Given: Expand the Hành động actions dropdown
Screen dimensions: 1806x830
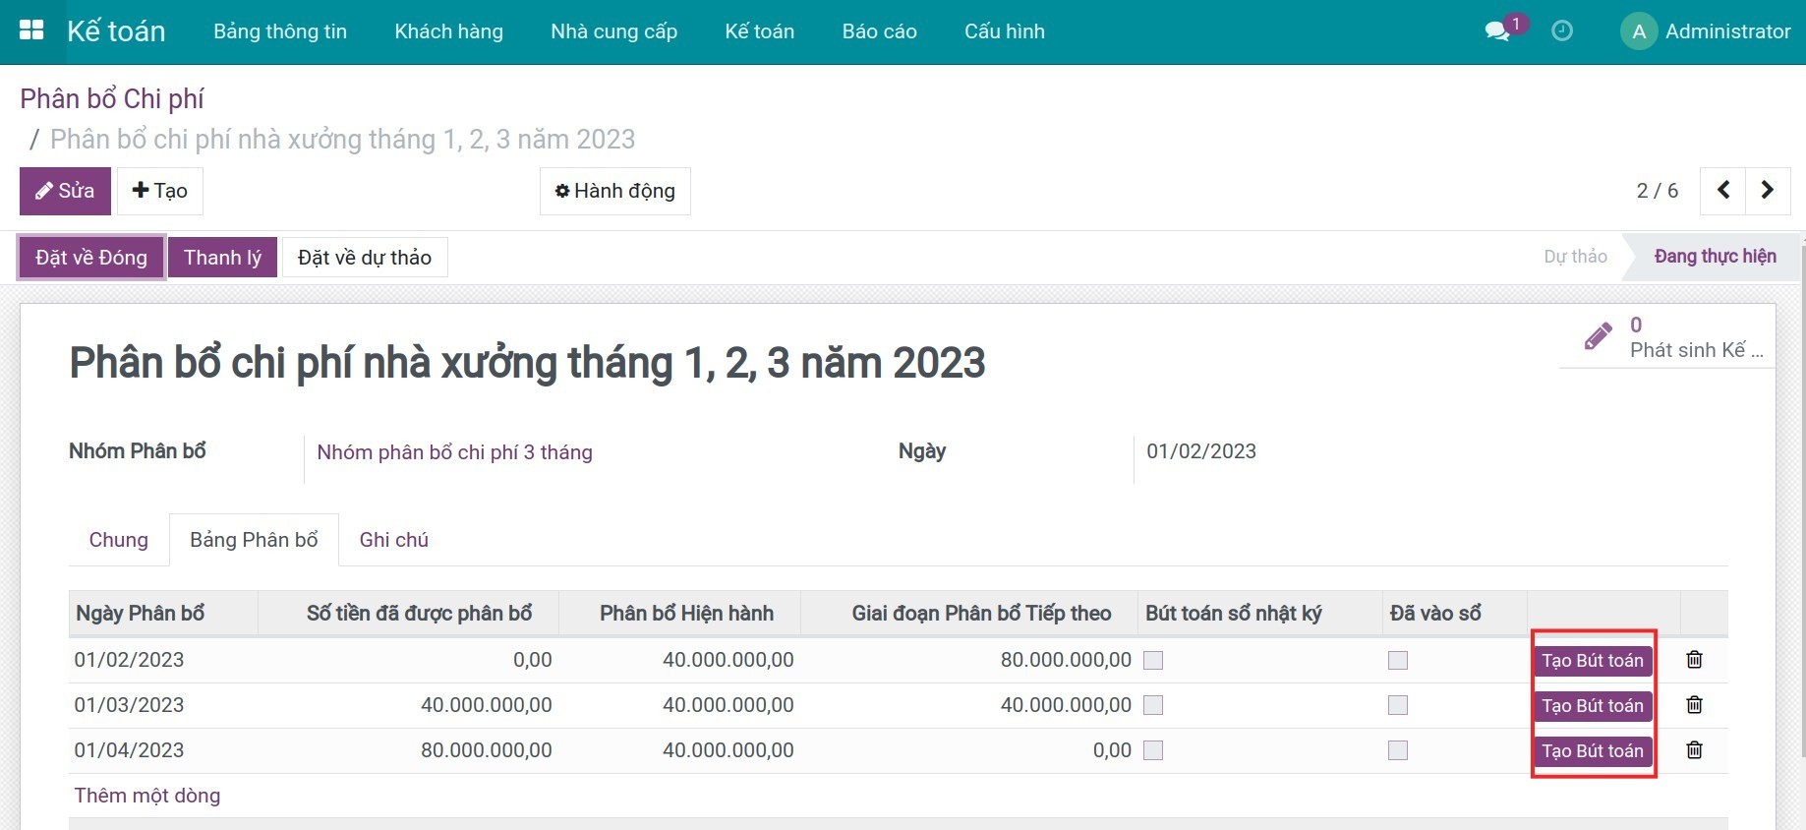Looking at the screenshot, I should coord(615,191).
